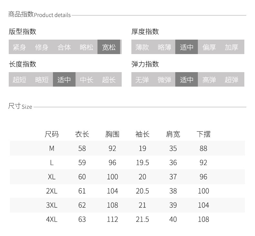The width and height of the screenshot is (255, 236).
Task: Pick the 薄款 thickness option
Action: [x=142, y=47]
